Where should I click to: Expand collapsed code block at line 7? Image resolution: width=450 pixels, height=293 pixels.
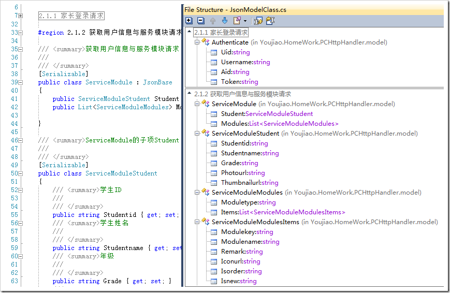pos(21,16)
